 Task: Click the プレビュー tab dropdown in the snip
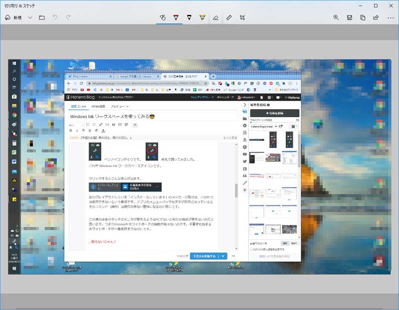click(x=119, y=106)
